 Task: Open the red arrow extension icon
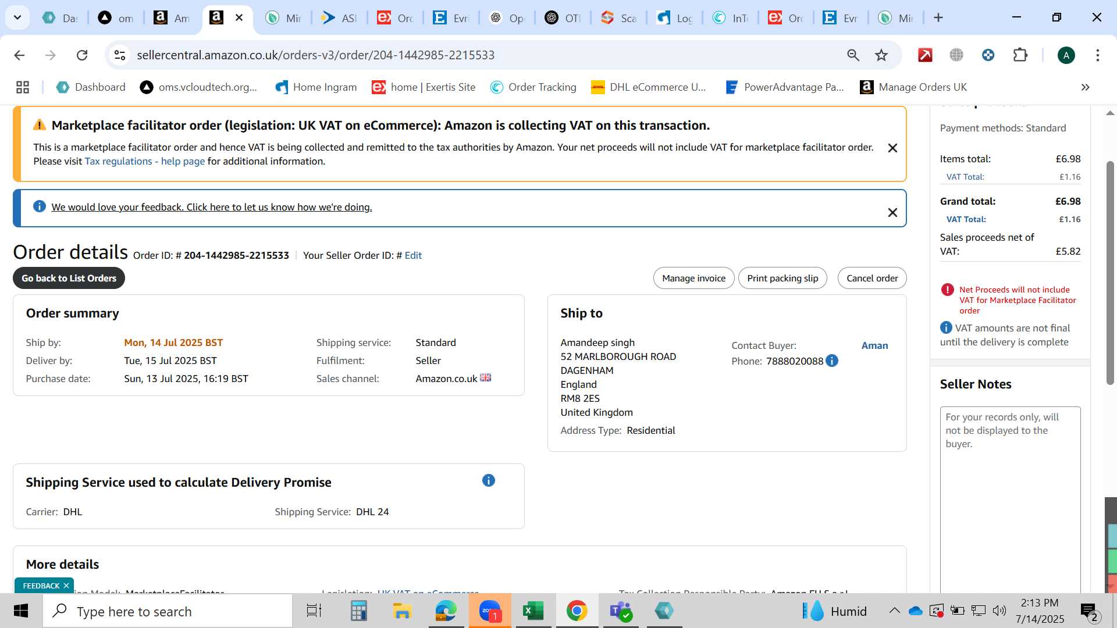point(925,55)
